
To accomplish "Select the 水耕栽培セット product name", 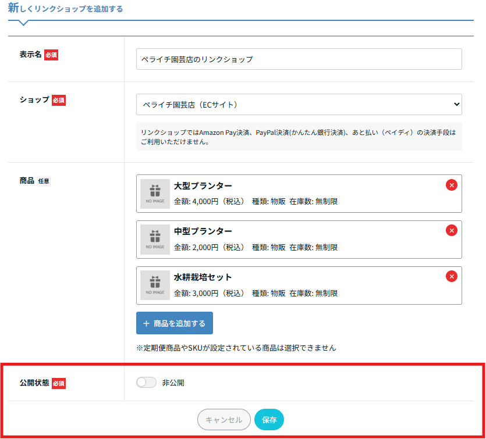I will (203, 277).
